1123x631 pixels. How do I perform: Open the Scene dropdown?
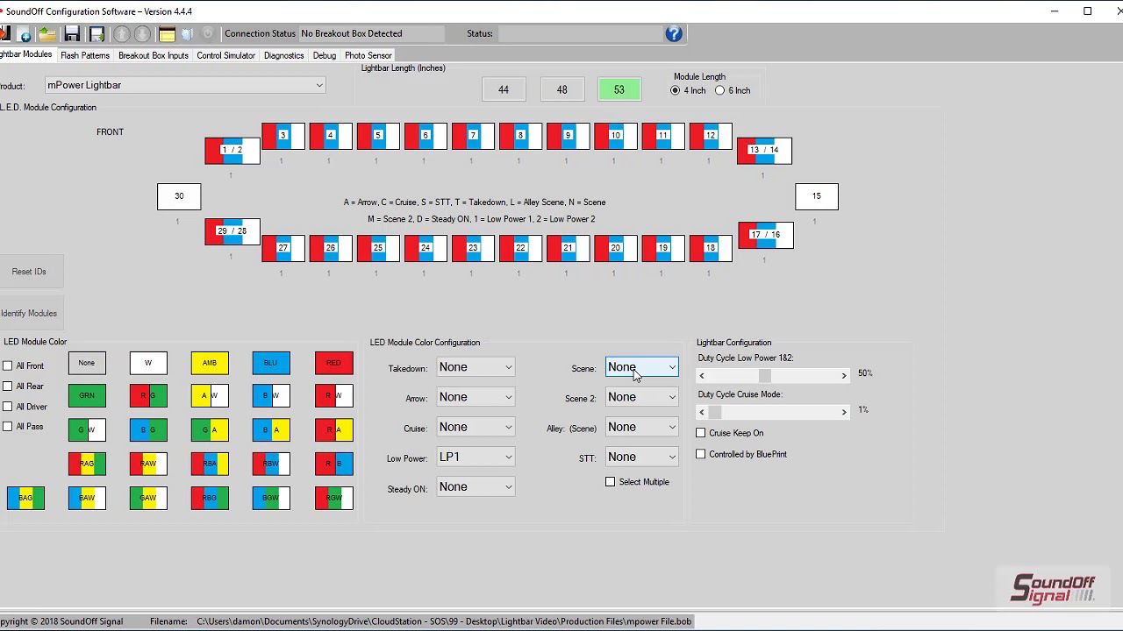642,367
